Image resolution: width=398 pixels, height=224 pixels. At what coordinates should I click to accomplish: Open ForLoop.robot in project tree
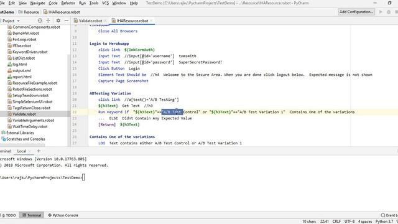click(24, 40)
